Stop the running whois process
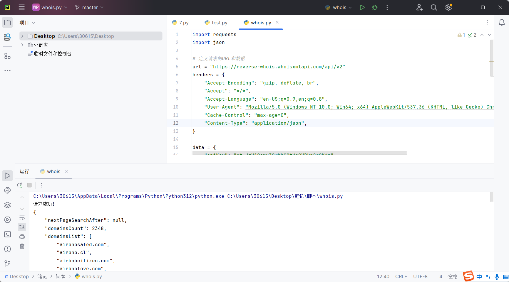The width and height of the screenshot is (509, 282). [x=29, y=185]
